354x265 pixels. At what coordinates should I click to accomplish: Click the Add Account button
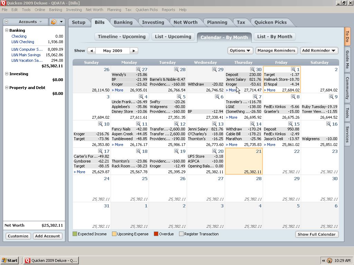click(47, 236)
